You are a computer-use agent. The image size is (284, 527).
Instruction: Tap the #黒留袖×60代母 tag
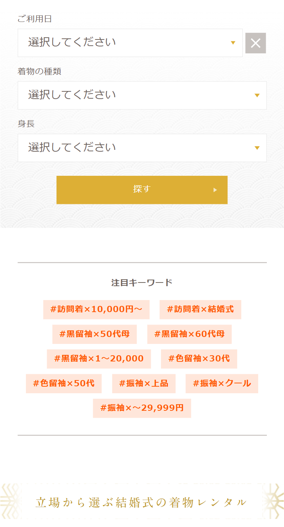point(189,334)
